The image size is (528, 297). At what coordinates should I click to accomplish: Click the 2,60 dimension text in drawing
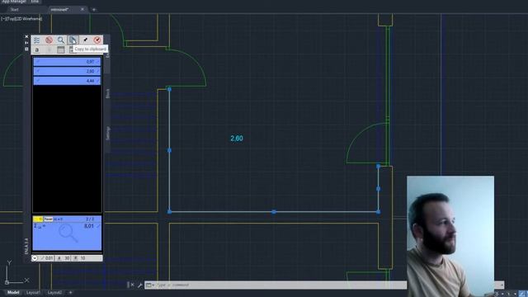(237, 139)
